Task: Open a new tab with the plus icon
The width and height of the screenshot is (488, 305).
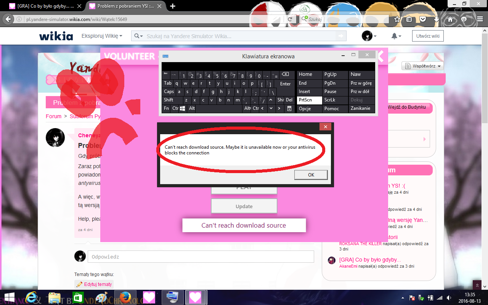Action: click(x=173, y=6)
